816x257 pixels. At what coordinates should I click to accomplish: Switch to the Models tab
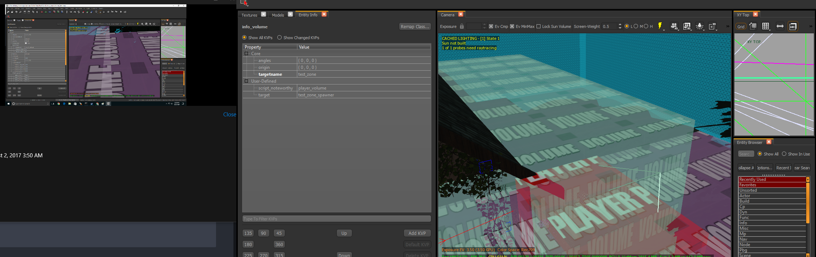[278, 15]
